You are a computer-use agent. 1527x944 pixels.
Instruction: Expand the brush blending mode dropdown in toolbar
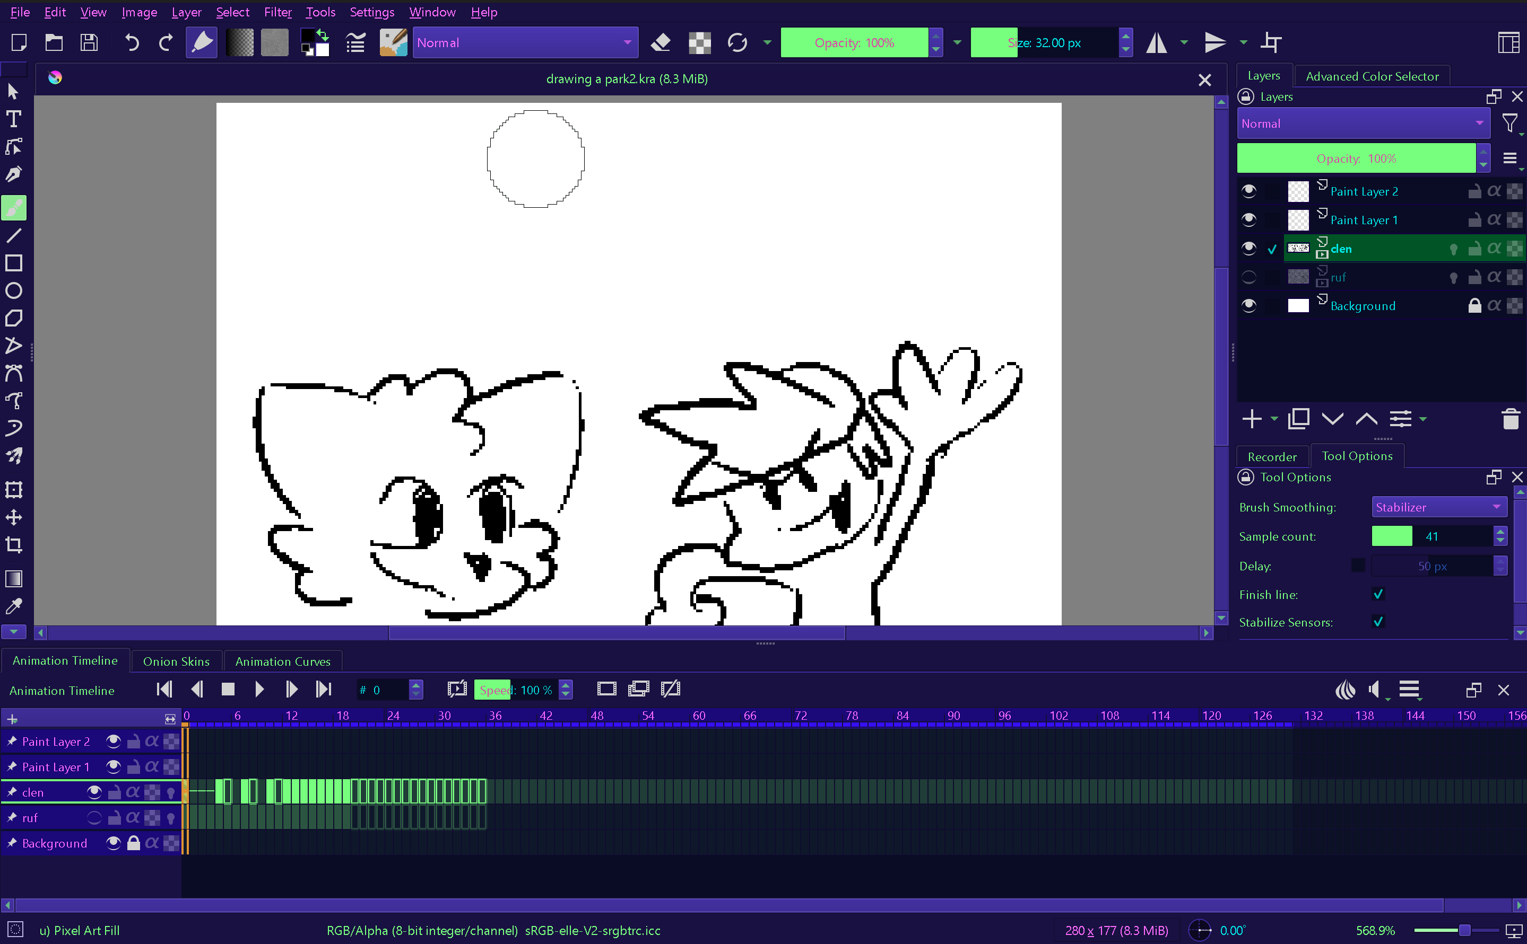525,43
